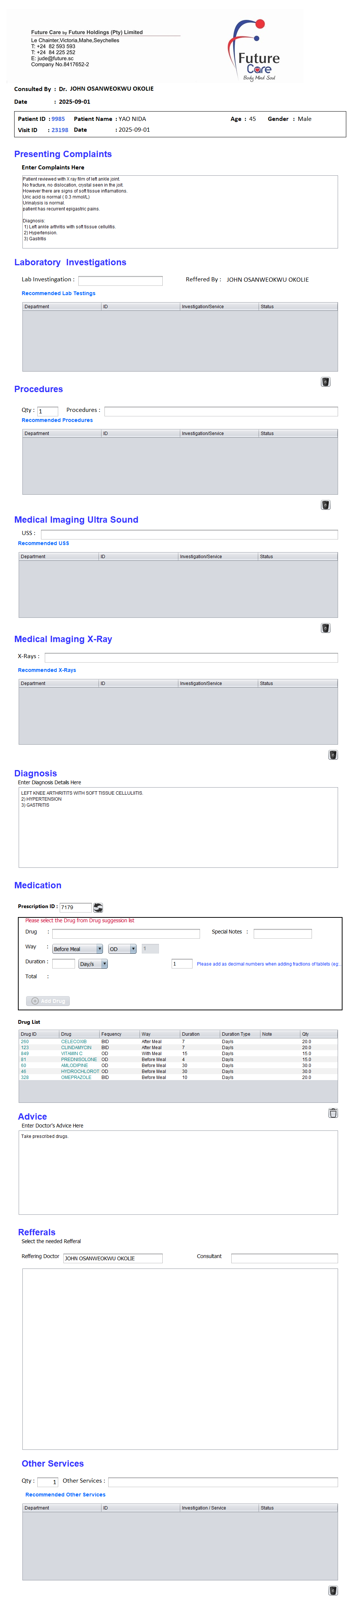The height and width of the screenshot is (1608, 347).
Task: Click Patient ID 9985 link
Action: coord(58,119)
